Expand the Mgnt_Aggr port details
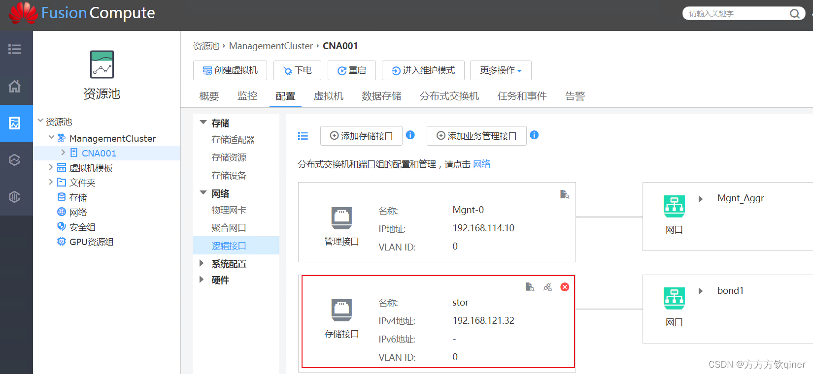The image size is (813, 374). click(701, 199)
